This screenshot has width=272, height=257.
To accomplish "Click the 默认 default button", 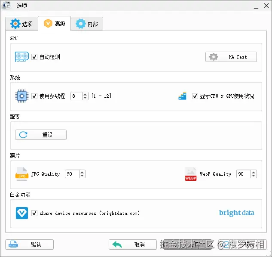I will click(x=30, y=245).
